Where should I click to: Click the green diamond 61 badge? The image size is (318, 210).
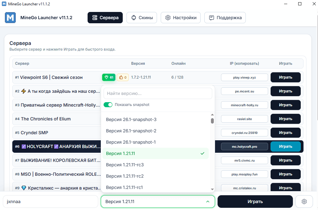point(109,77)
